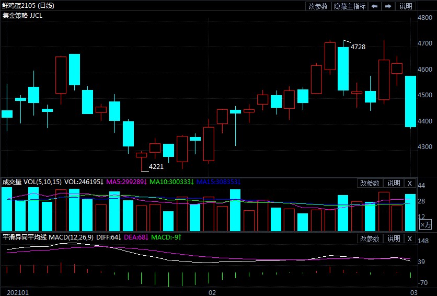Screen dimensions: 437x296
Task: Close the 成交量 volume panel with X
Action: click(x=410, y=183)
